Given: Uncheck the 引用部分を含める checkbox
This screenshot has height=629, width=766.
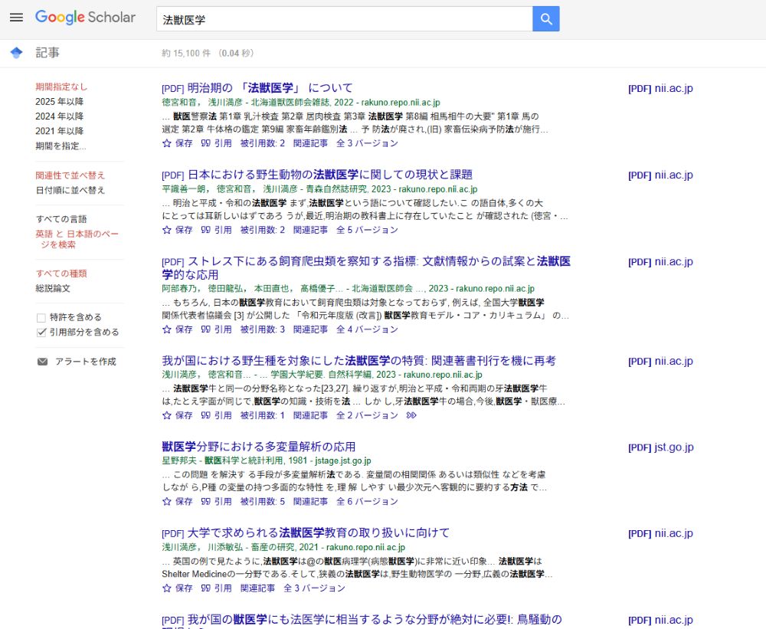Looking at the screenshot, I should tap(41, 333).
